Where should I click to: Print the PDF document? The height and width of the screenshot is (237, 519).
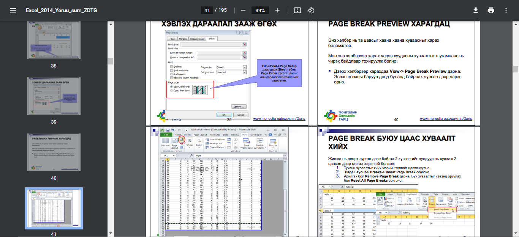click(x=491, y=10)
